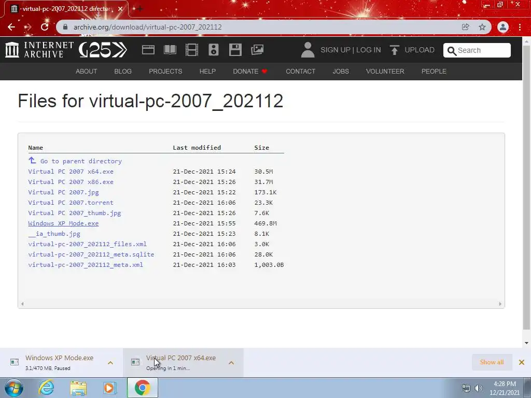Expand Windows XP Mode.exe download options chevron

[x=110, y=363]
